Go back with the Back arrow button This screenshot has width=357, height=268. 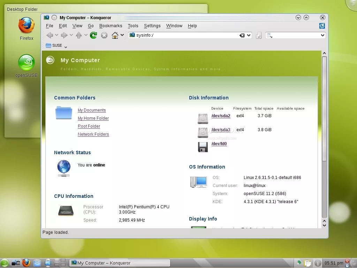50,35
